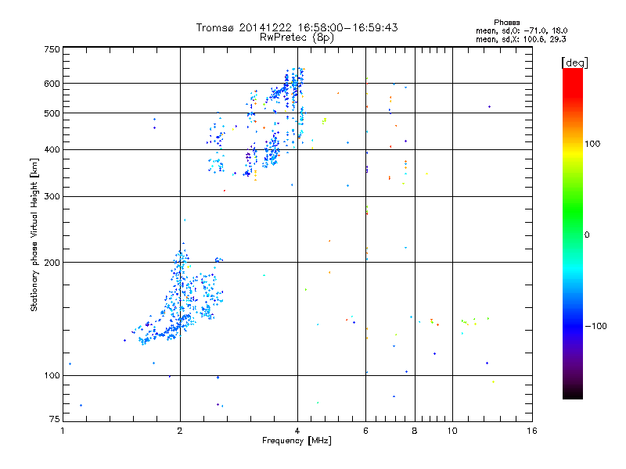Click the x-axis tick label '6'

point(365,431)
